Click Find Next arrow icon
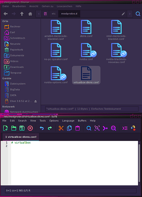142x197 pixels. 105,128
